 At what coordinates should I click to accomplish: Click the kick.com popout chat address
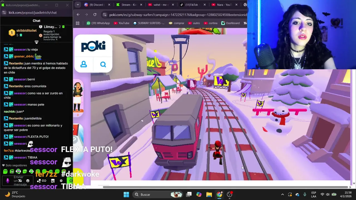(33, 12)
